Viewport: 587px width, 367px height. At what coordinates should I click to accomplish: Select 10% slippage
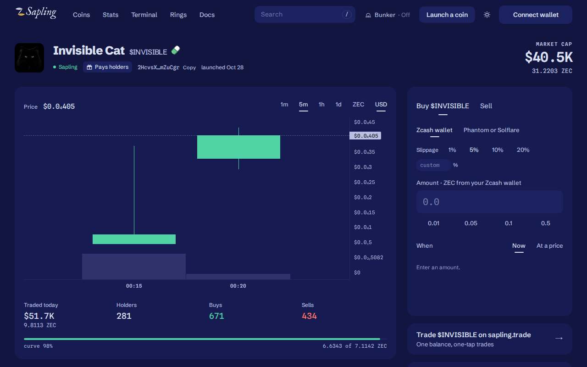pyautogui.click(x=498, y=150)
